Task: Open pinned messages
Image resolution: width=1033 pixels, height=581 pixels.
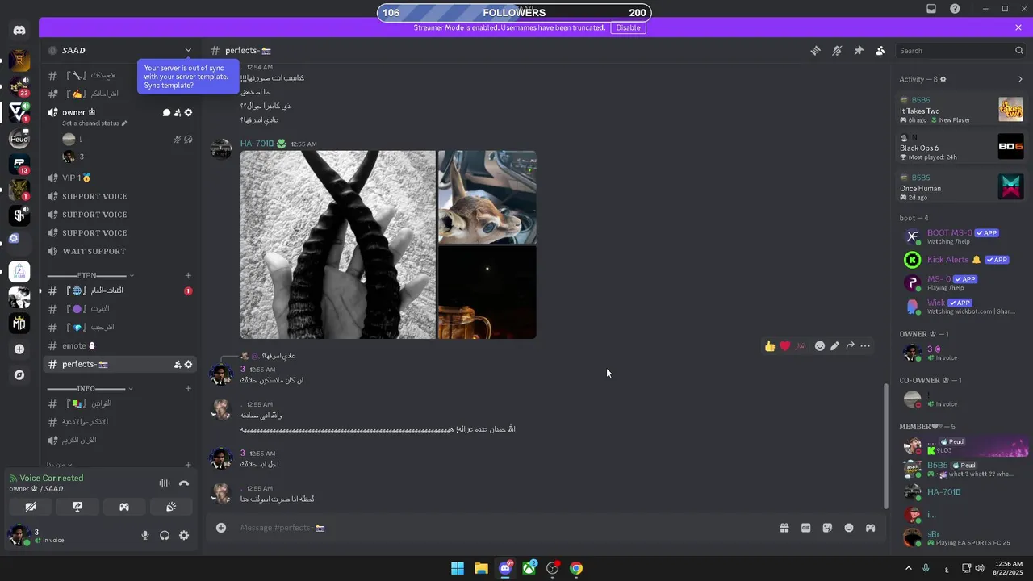Action: point(859,50)
